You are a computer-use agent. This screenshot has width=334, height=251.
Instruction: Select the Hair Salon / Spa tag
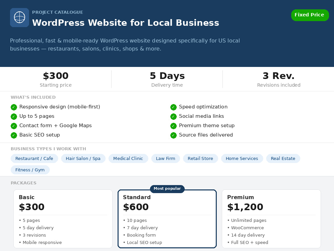[x=83, y=159]
